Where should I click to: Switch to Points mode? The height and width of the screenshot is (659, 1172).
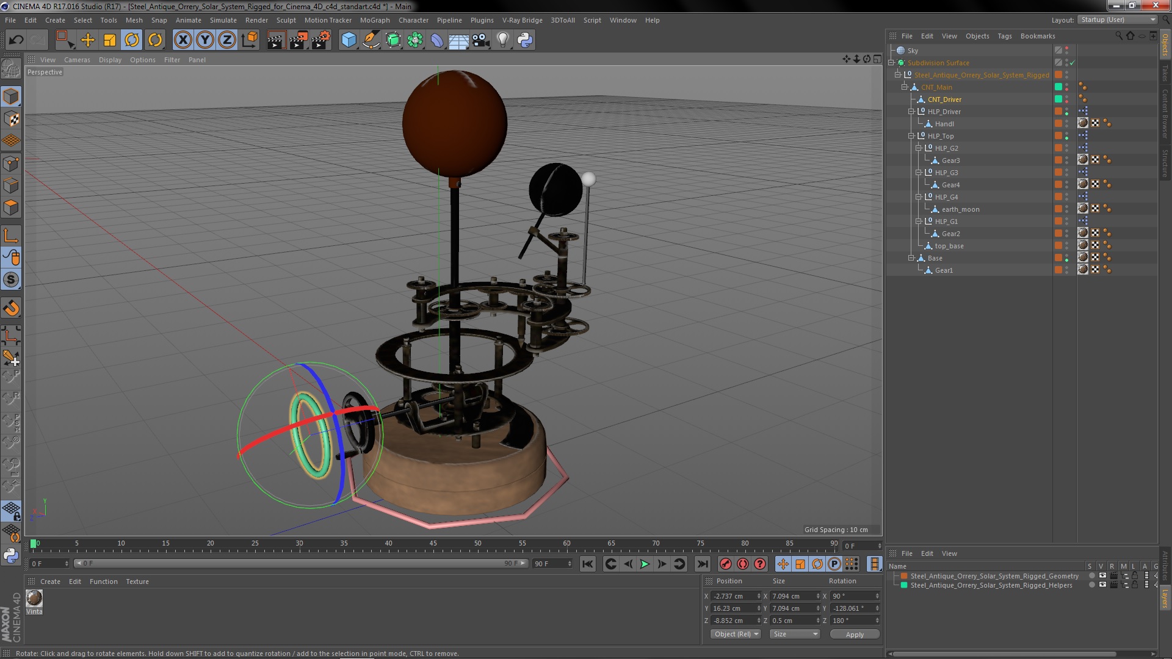[11, 164]
